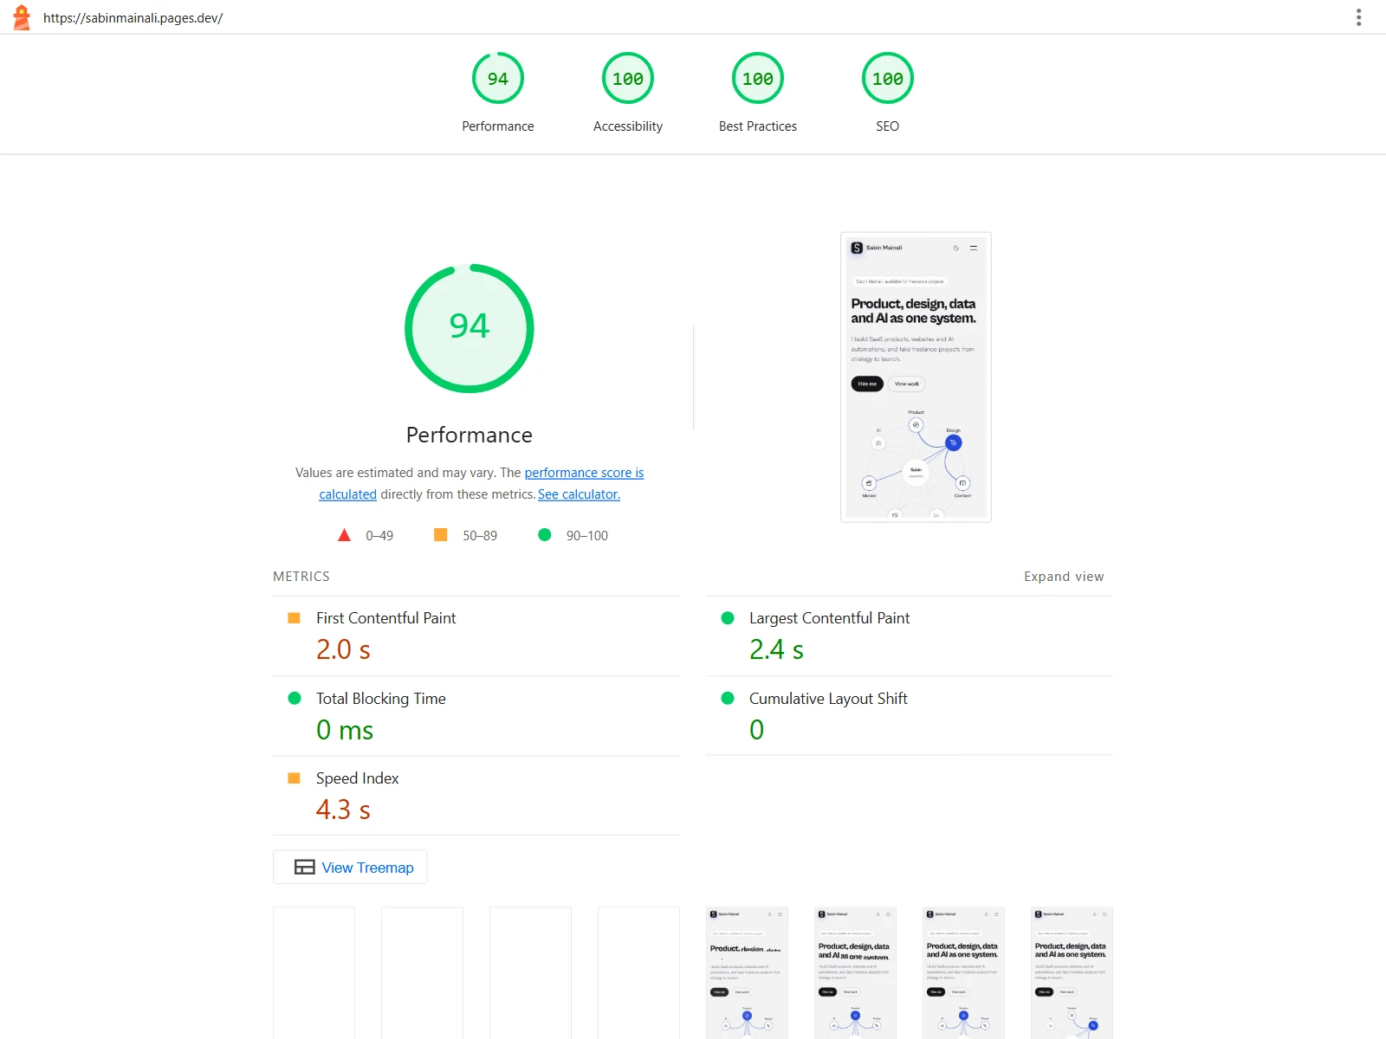The image size is (1386, 1039).
Task: Select the SEO score gauge
Action: point(888,93)
